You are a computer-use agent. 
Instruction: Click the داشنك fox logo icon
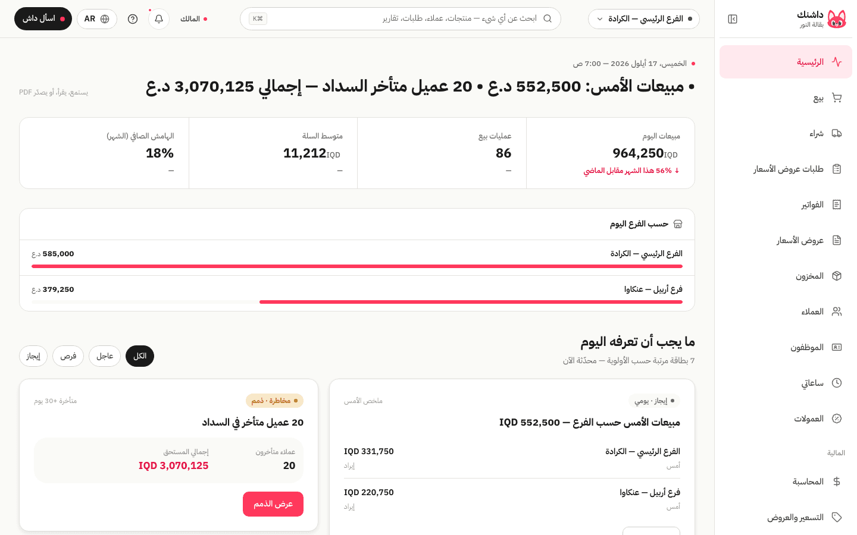coord(836,19)
